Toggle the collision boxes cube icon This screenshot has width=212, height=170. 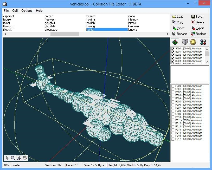coord(185,42)
